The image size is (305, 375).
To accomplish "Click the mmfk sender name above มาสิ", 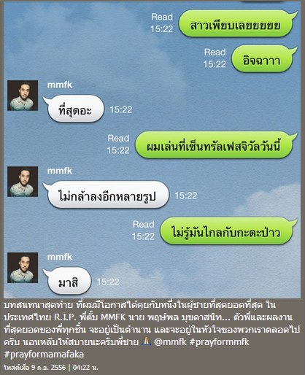I will 60,257.
